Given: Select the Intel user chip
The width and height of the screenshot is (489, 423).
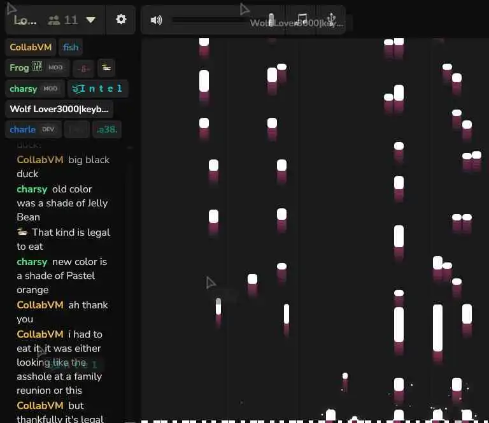Looking at the screenshot, I should click(97, 89).
